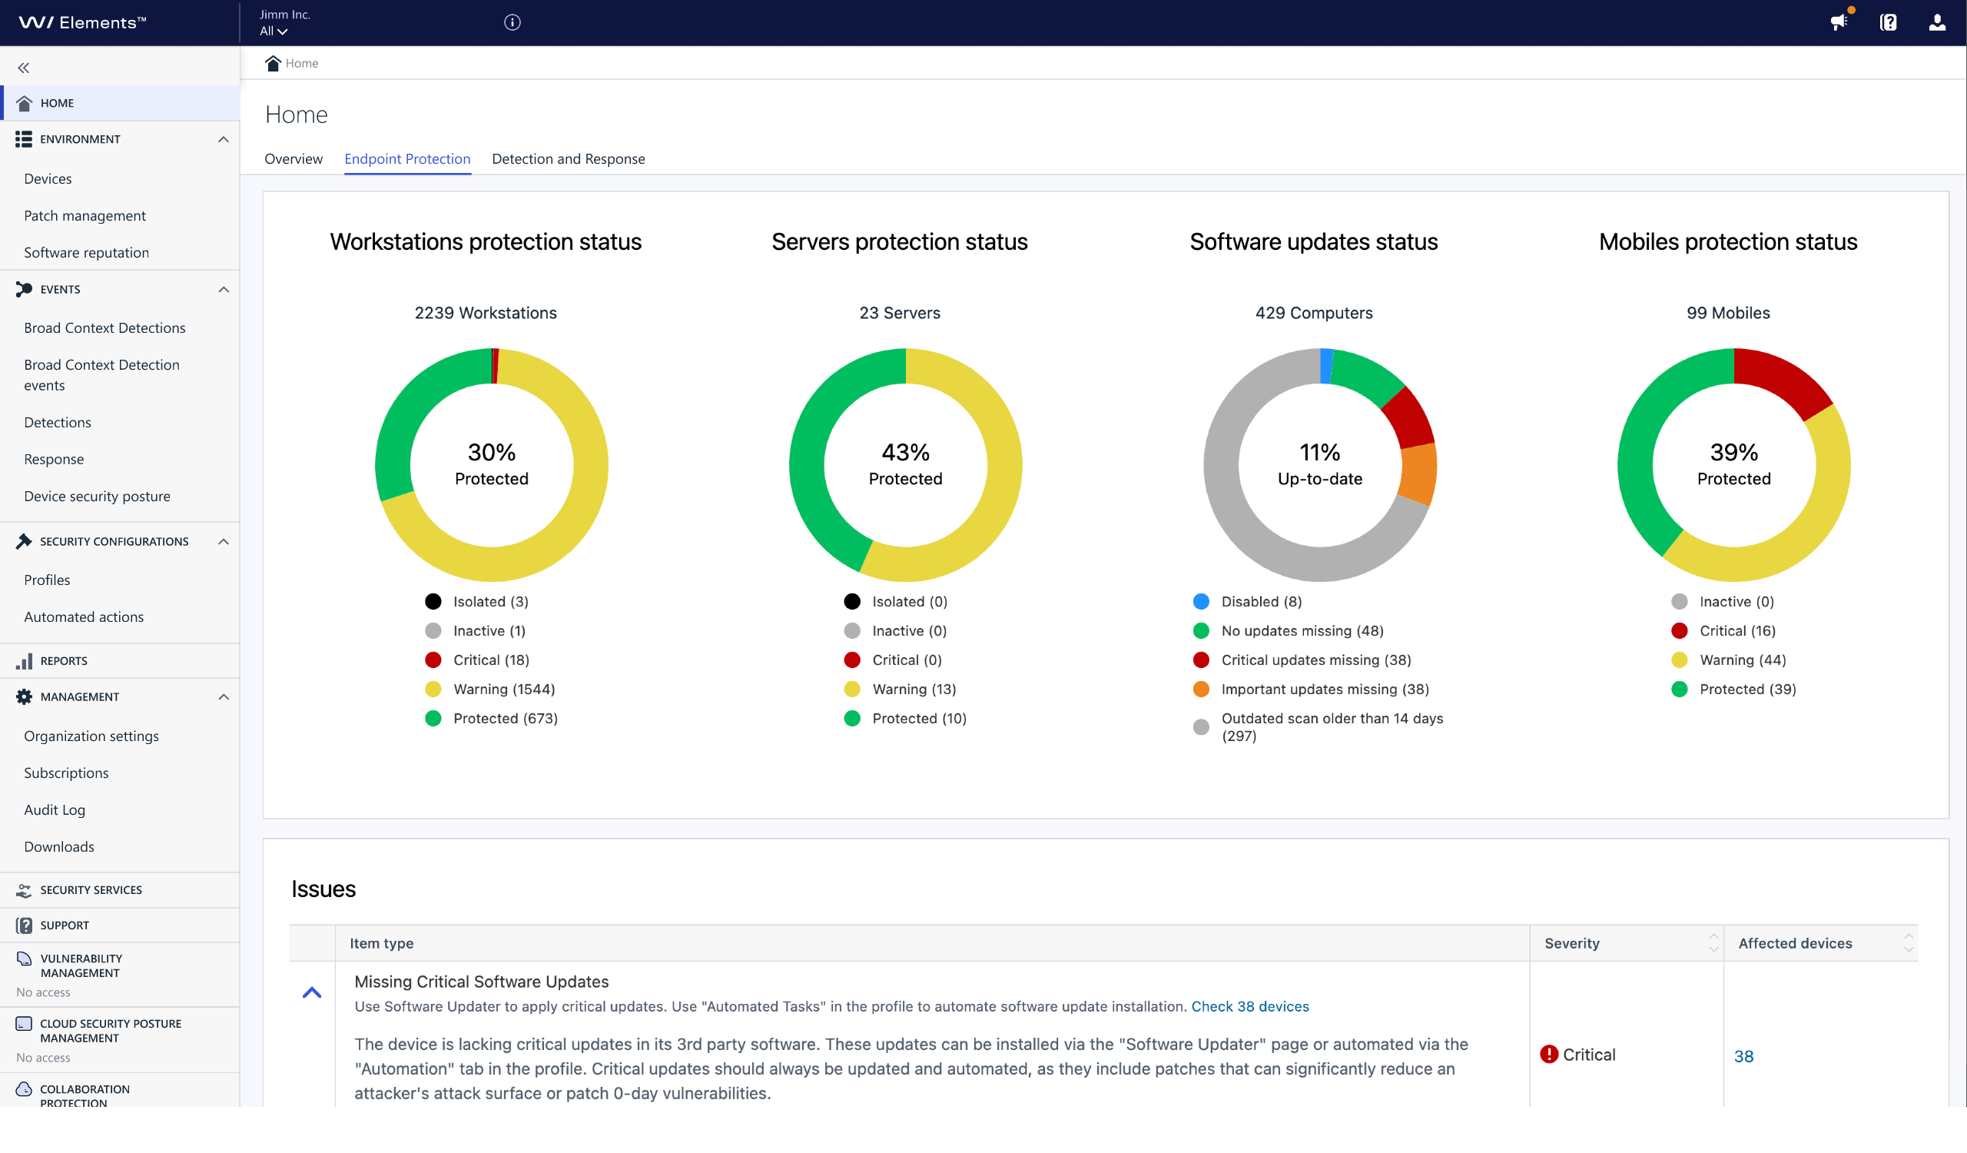Collapse the sidebar with double-chevron icon
1967x1153 pixels.
point(23,68)
